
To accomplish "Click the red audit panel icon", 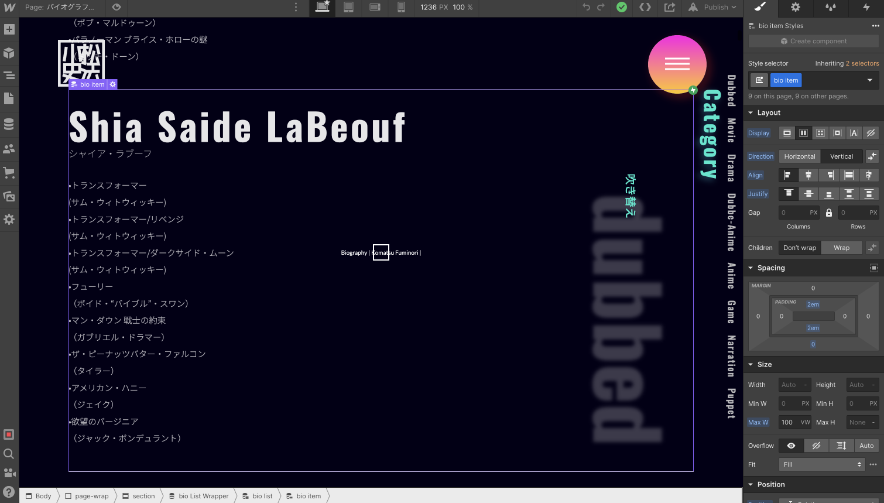I will point(9,434).
